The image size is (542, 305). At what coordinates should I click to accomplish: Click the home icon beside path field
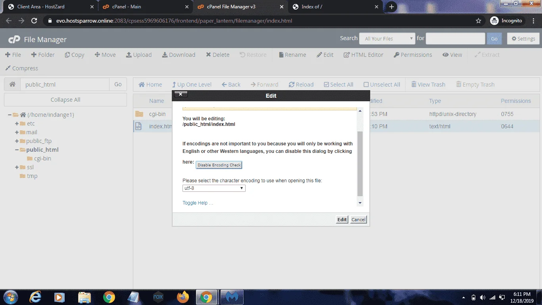[12, 84]
